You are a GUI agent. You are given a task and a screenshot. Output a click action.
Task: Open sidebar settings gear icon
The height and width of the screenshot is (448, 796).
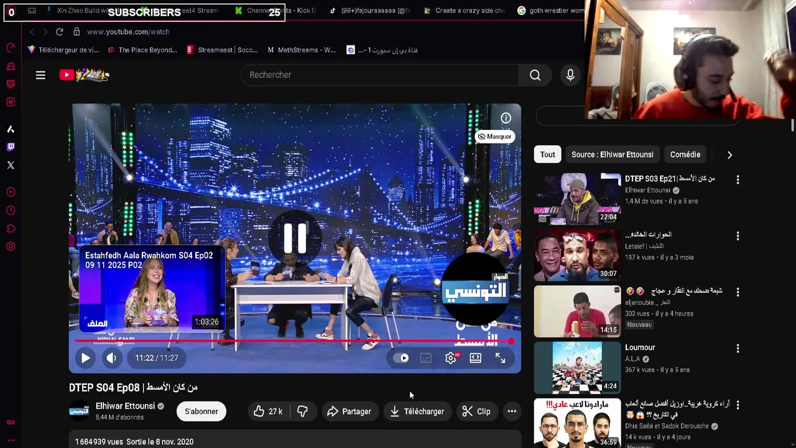coord(11,246)
